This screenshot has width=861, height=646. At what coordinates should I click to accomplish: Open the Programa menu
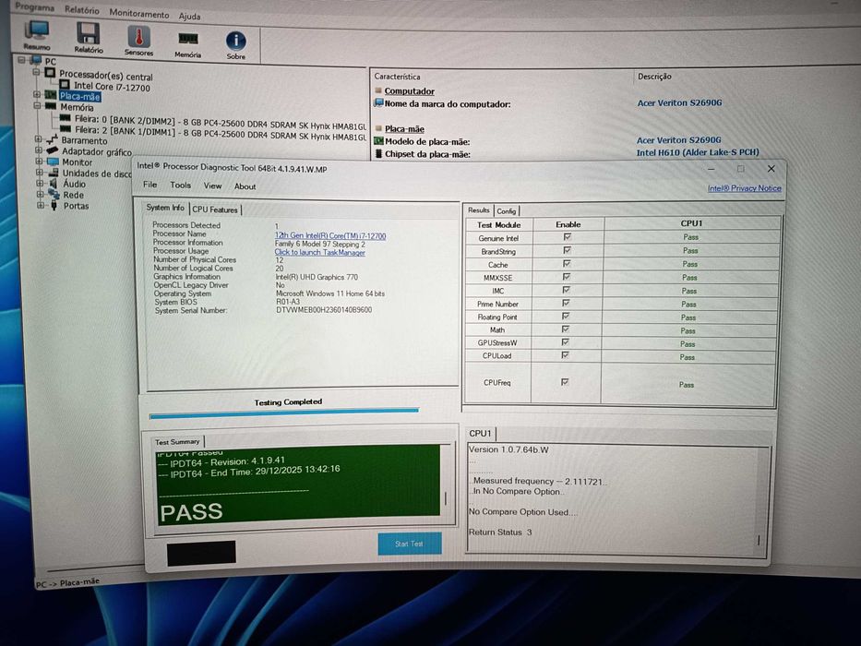point(34,7)
